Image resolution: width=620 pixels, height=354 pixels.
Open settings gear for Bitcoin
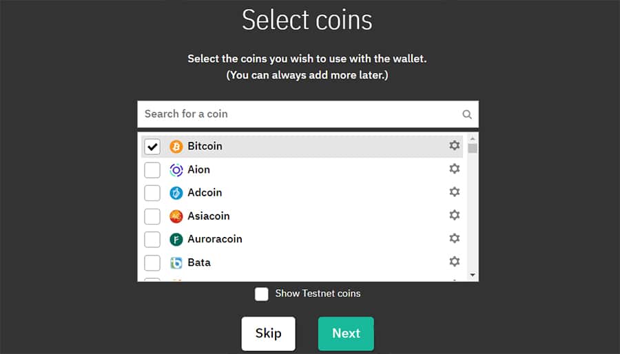(454, 146)
